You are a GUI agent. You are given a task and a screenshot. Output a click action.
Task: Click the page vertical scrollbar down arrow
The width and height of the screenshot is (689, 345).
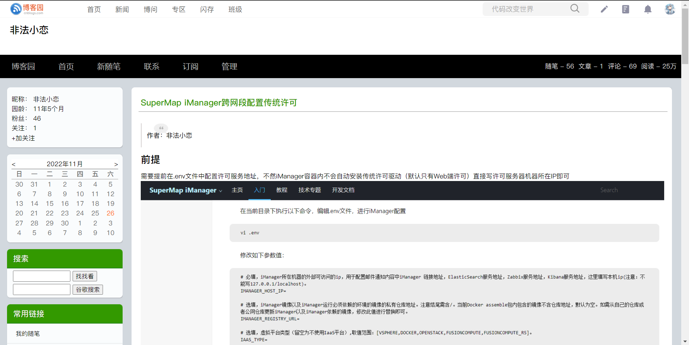pyautogui.click(x=685, y=341)
